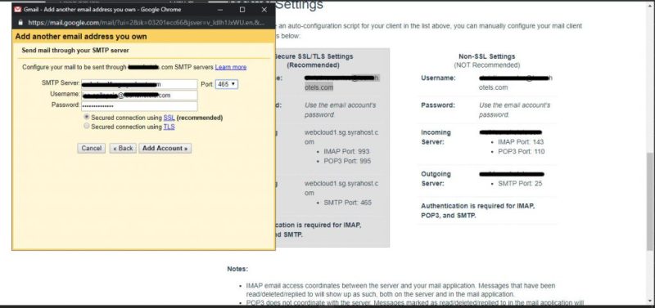Image resolution: width=655 pixels, height=308 pixels.
Task: Click SSL incoming server webcloud1.sg.syrahost text near IMAP Port 993
Action: click(341, 137)
